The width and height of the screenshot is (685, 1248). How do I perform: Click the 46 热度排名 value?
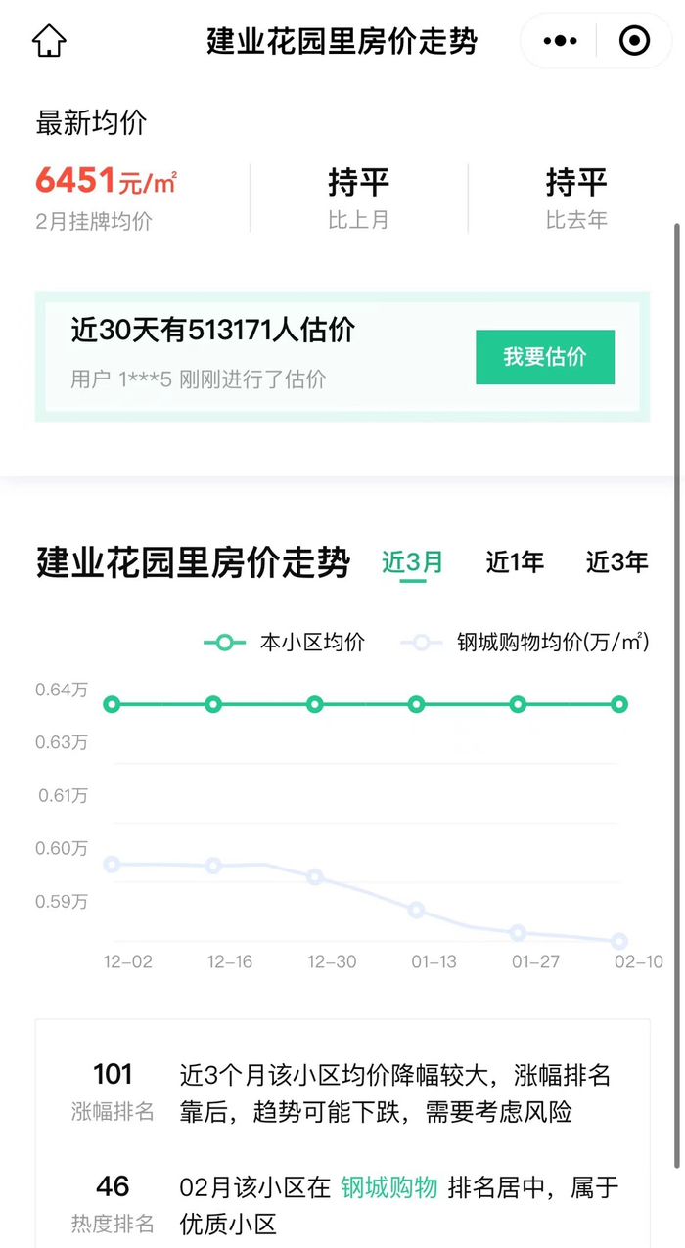tap(113, 1186)
